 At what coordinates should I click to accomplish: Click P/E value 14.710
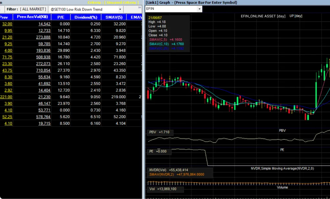point(64,31)
